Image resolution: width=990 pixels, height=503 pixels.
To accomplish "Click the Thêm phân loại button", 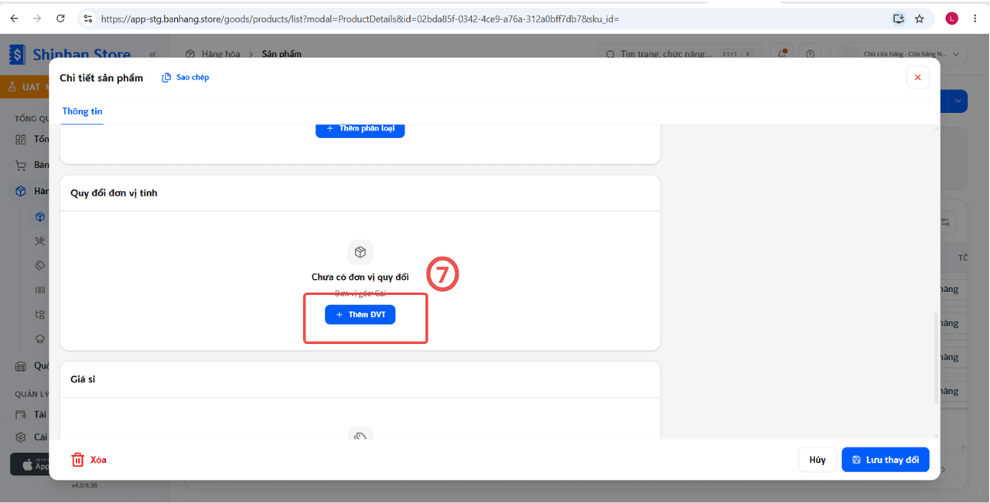I will (360, 129).
